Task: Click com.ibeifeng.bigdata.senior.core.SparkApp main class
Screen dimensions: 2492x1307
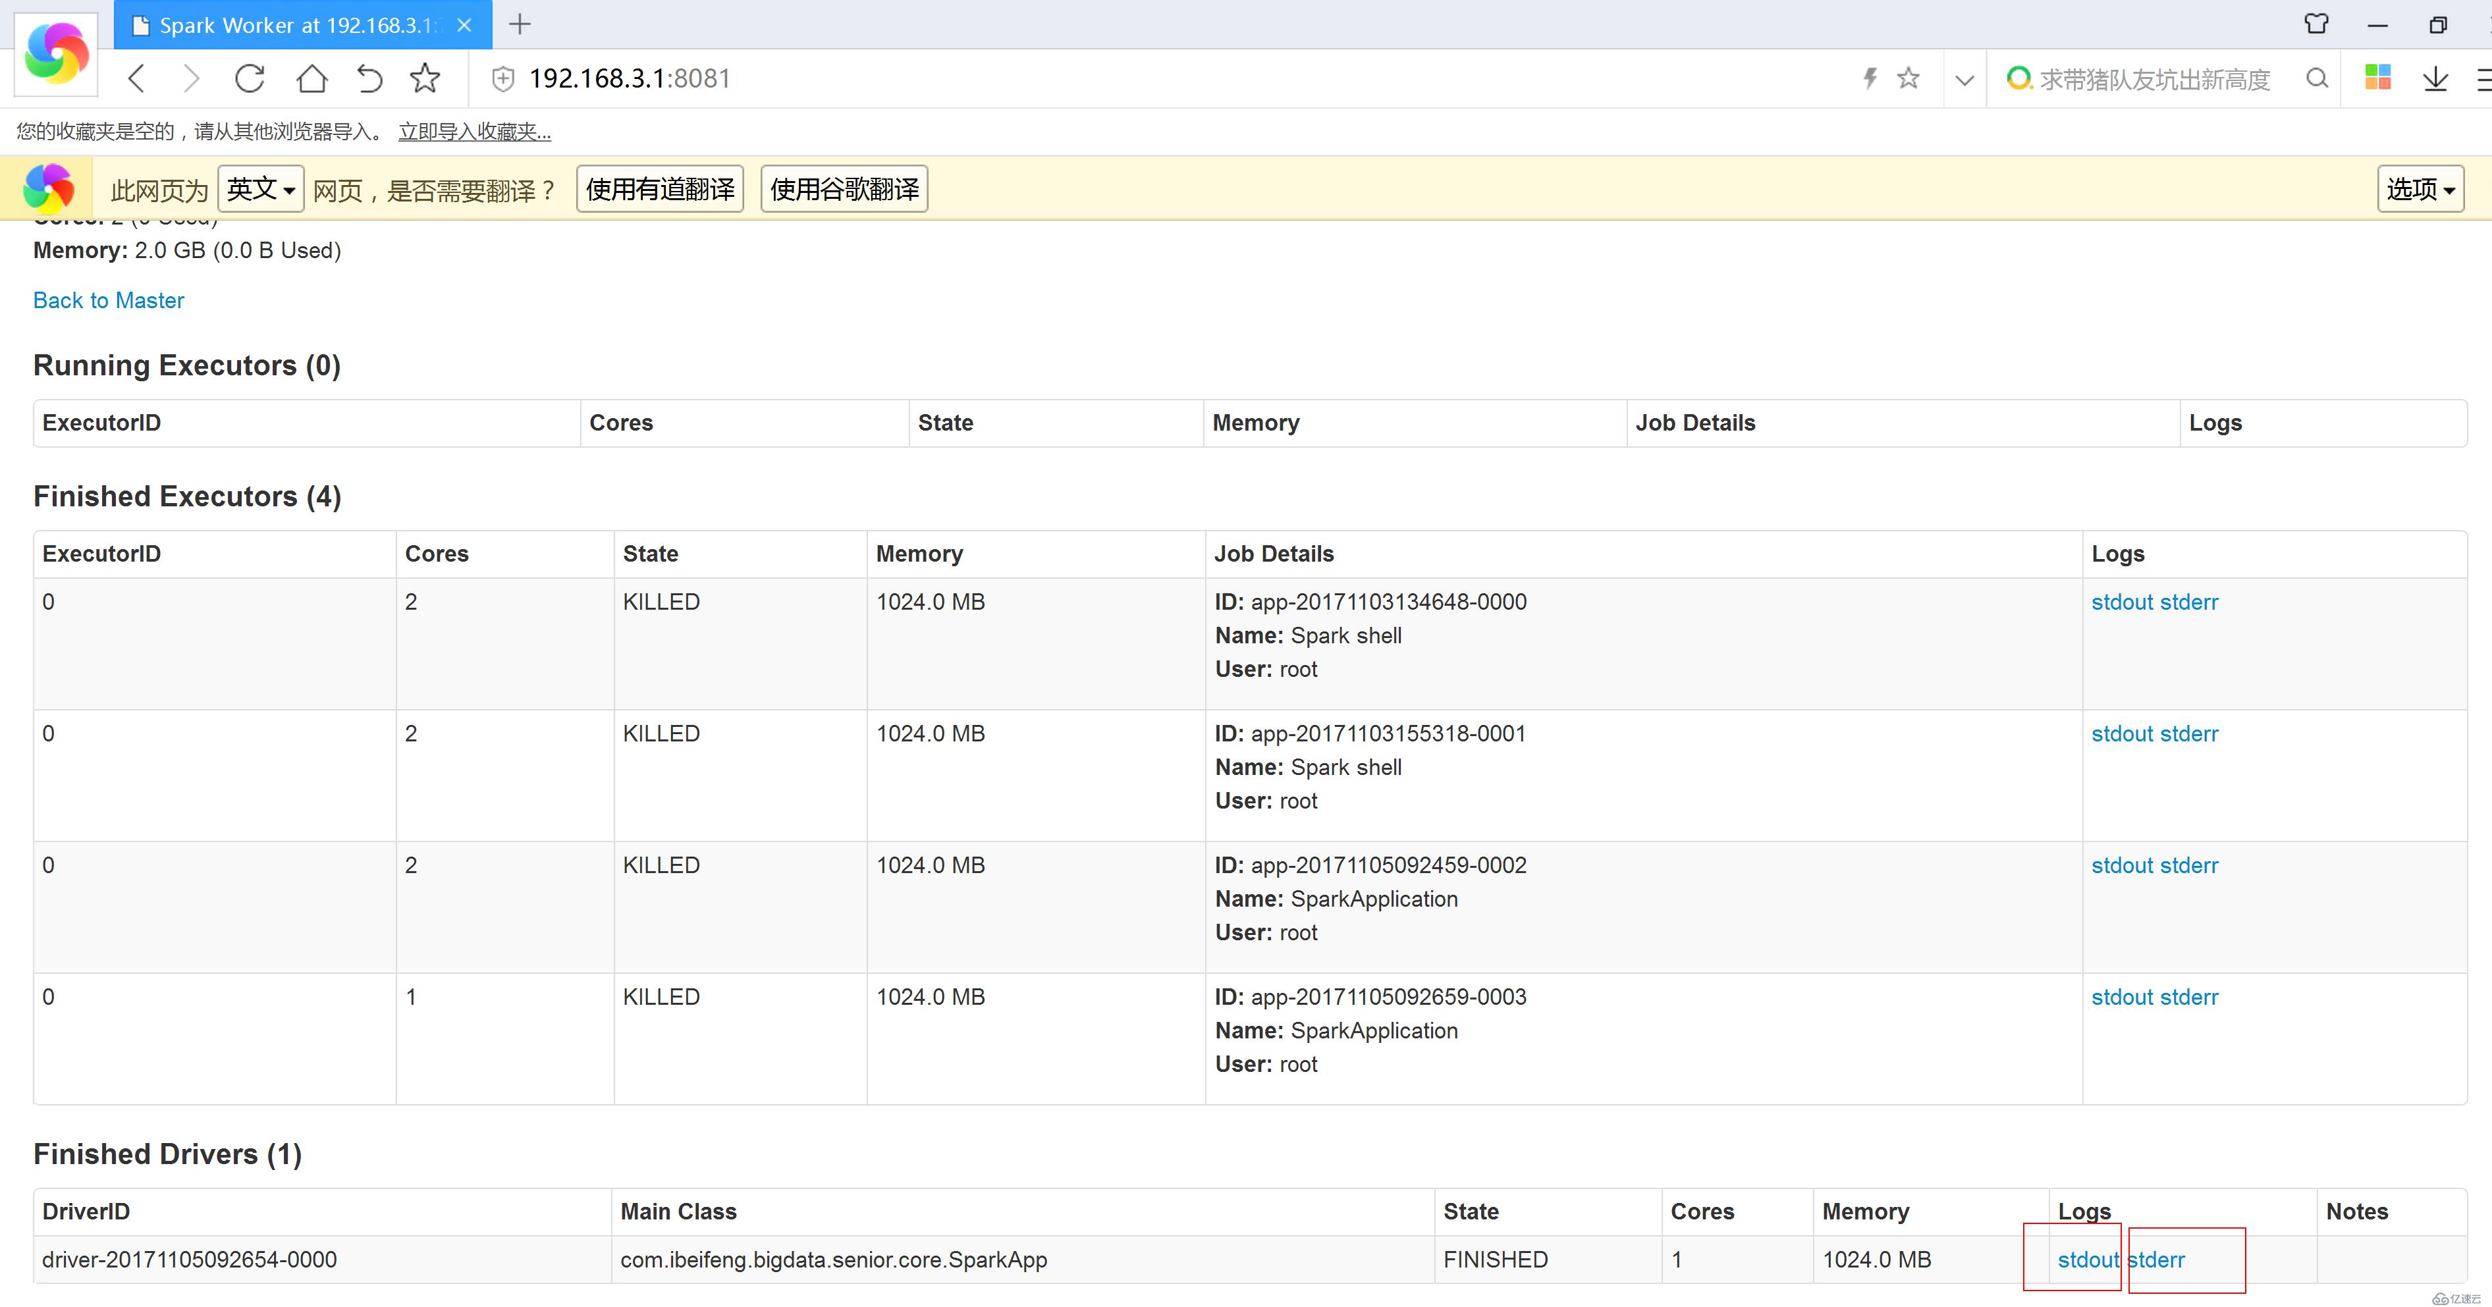Action: click(834, 1260)
